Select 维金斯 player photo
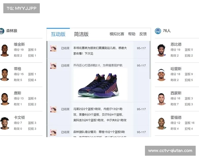Image resolution: width=199 pixels, height=159 pixels. tap(5, 50)
